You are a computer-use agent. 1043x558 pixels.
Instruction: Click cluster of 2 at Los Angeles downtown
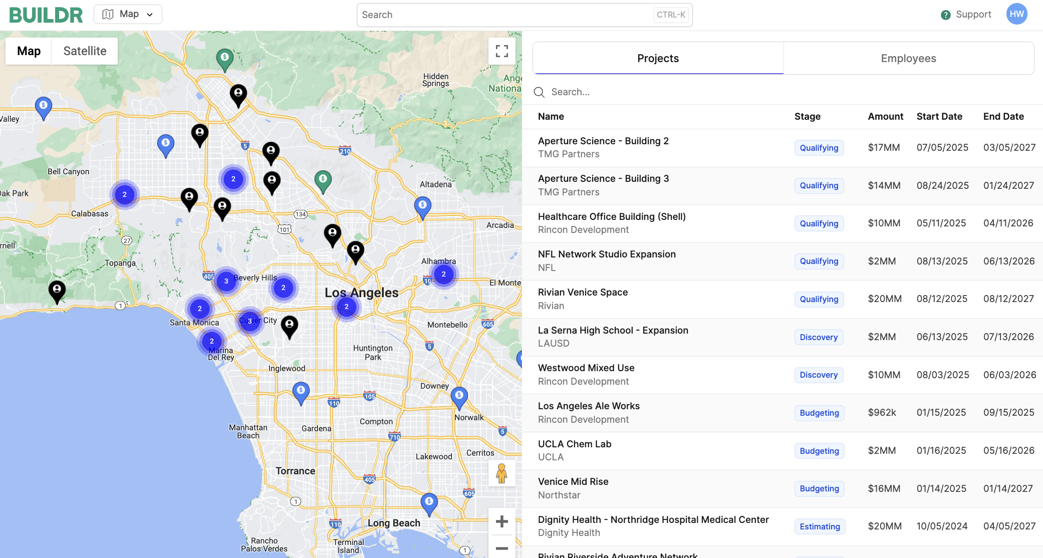pyautogui.click(x=347, y=307)
